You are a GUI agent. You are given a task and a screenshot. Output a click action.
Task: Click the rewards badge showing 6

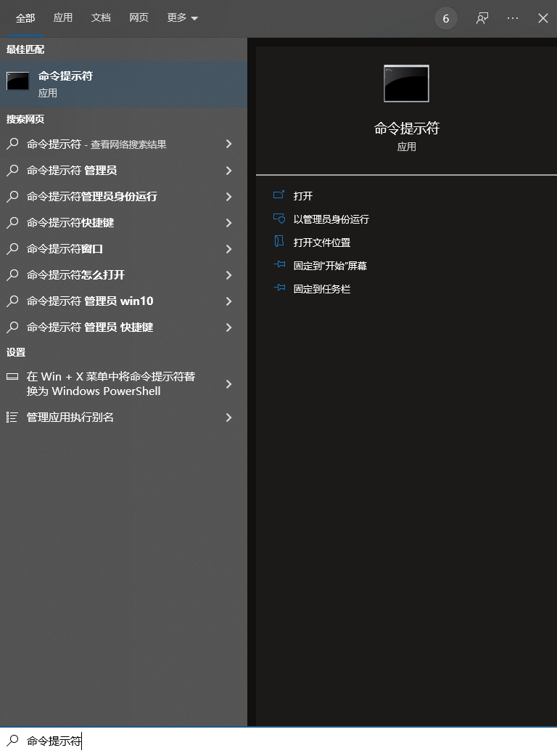pos(446,18)
